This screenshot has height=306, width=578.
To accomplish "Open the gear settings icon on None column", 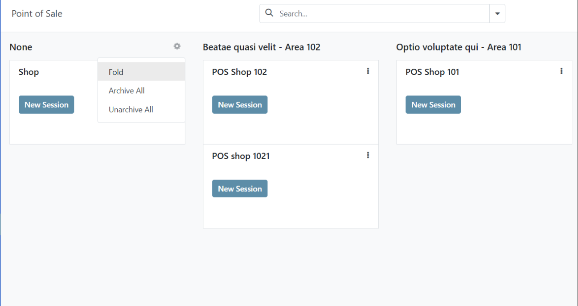I will click(177, 46).
